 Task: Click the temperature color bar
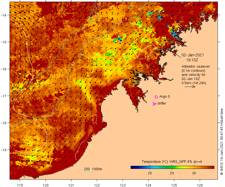172,167
